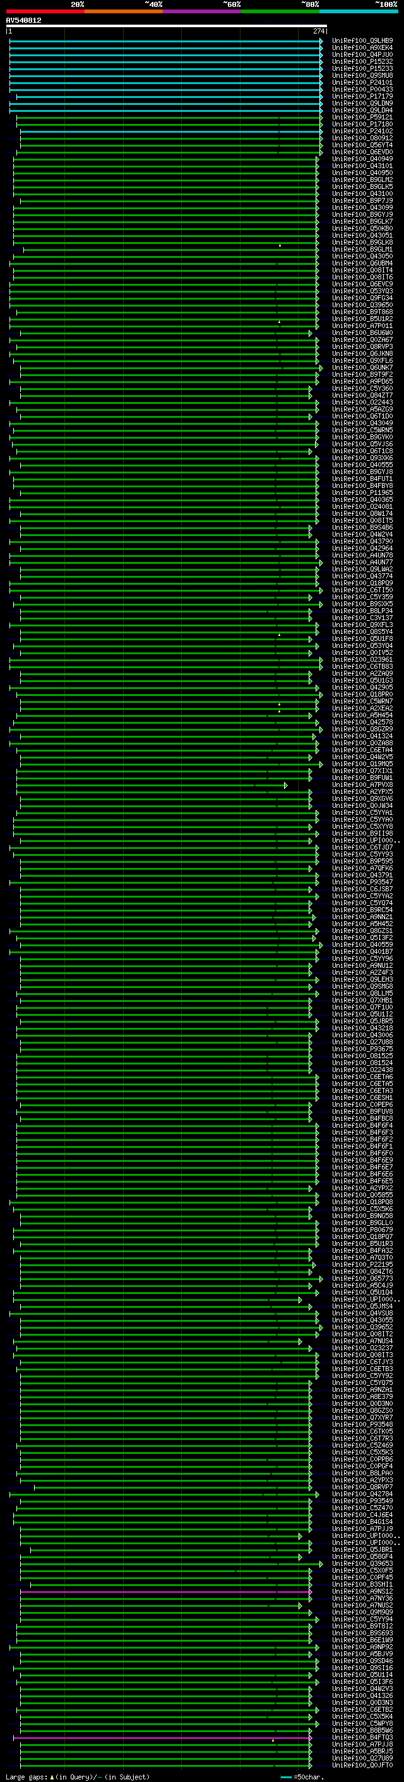The height and width of the screenshot is (1782, 404).
Task: Select the UniRef100_P59121 hit label
Action: click(362, 117)
